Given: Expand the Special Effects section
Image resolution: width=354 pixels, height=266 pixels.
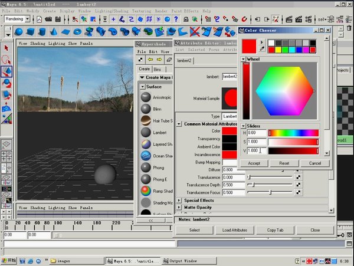Looking at the screenshot, I should pyautogui.click(x=180, y=201).
